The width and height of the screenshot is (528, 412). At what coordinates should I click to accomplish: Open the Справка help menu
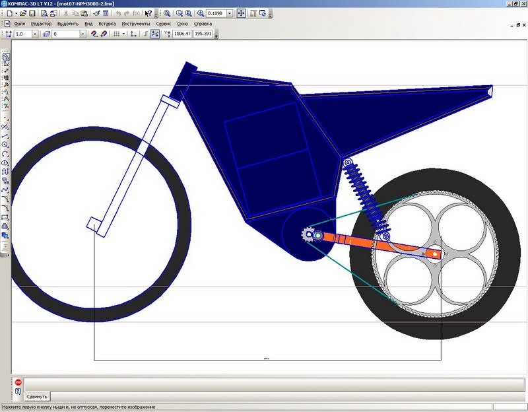pos(203,23)
